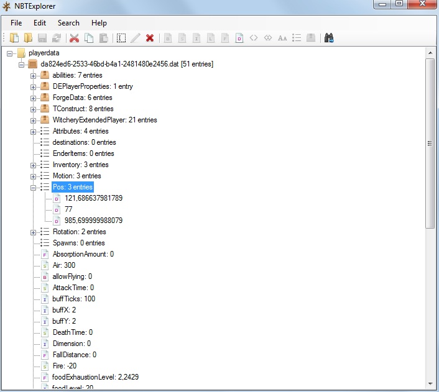Click the Open File toolbar icon
Image resolution: width=439 pixels, height=392 pixels.
(14, 38)
